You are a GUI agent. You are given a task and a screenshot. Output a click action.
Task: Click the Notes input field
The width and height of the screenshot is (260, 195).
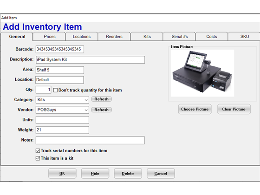(x=90, y=140)
